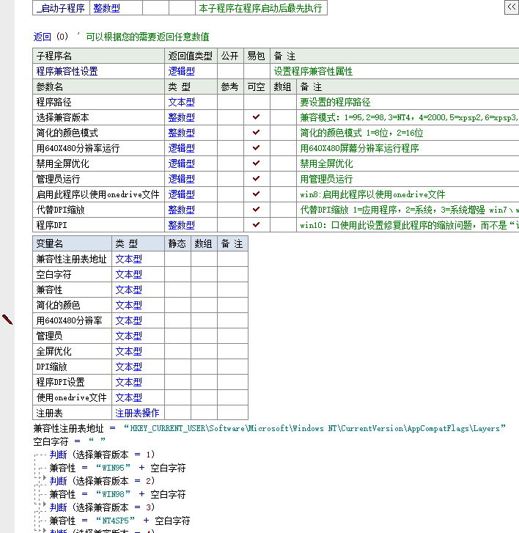The image size is (519, 533).
Task: Click the 变量名 column header
Action: point(73,243)
